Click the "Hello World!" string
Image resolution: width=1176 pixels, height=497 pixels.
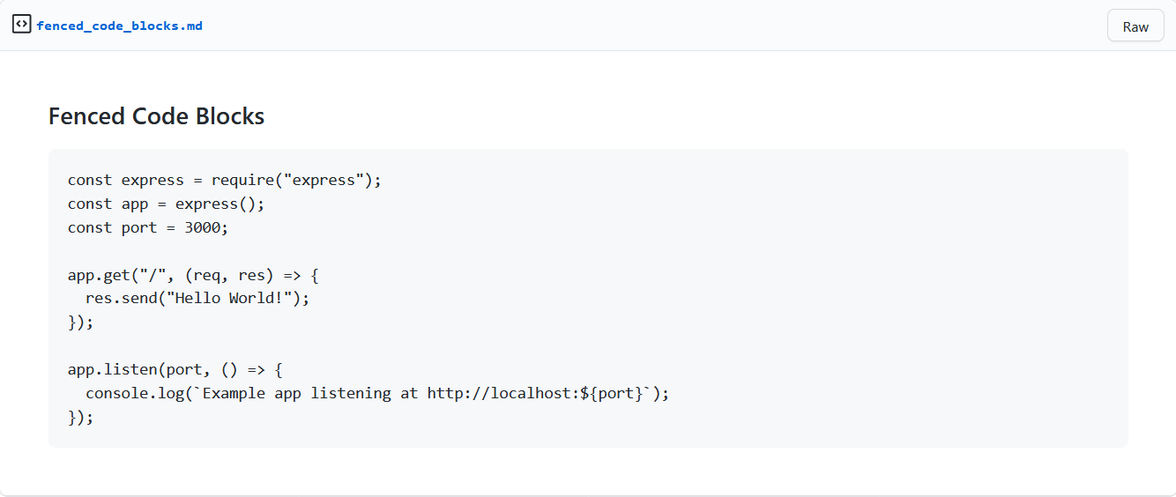(x=229, y=298)
